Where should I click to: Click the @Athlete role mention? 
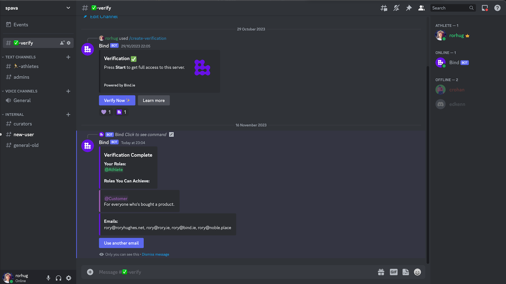point(114,169)
